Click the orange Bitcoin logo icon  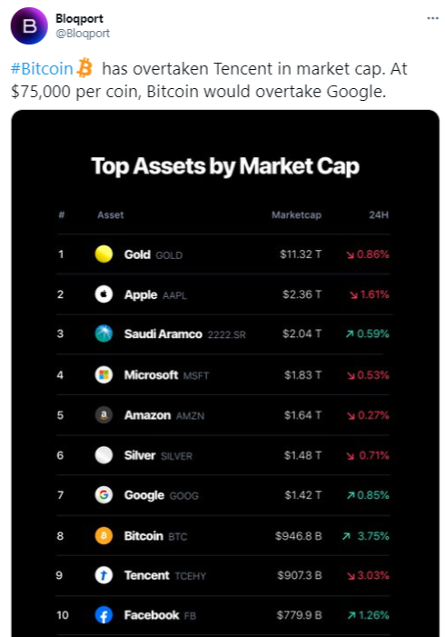pos(104,535)
